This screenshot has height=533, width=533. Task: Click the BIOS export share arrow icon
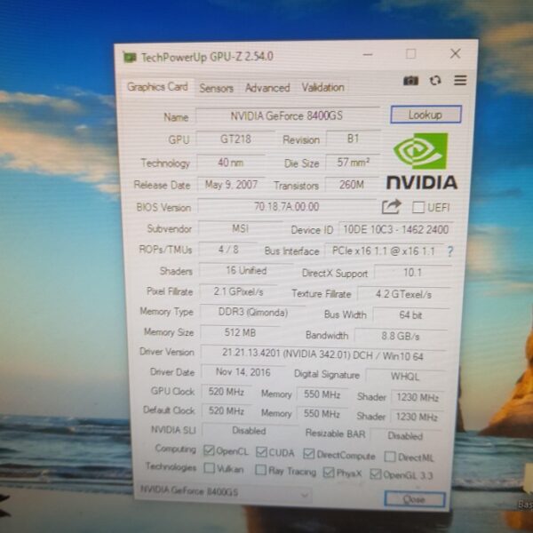click(x=391, y=207)
